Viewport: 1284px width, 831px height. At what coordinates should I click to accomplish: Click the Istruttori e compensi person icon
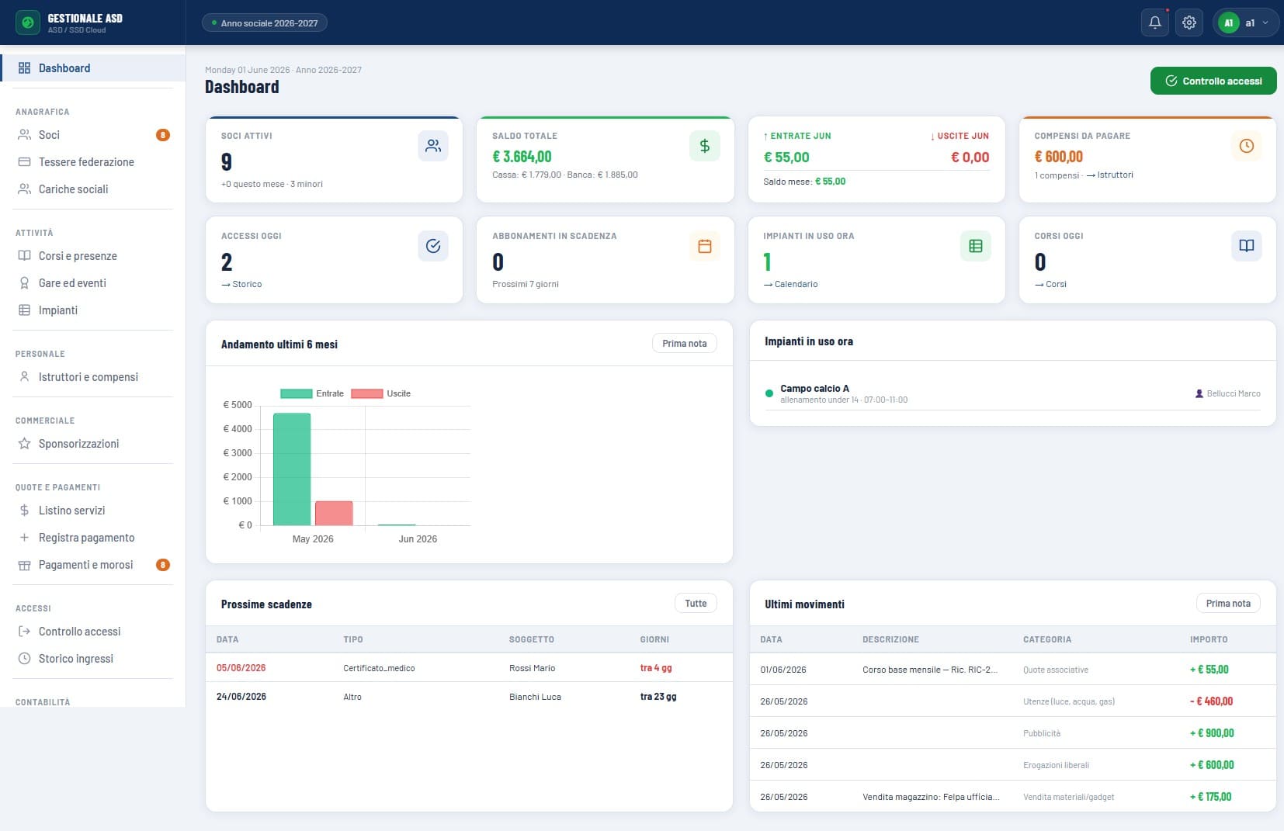pos(24,377)
